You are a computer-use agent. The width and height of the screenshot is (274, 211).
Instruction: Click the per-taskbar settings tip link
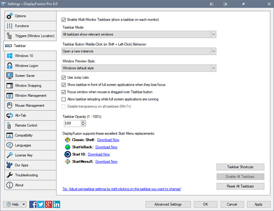(122, 189)
